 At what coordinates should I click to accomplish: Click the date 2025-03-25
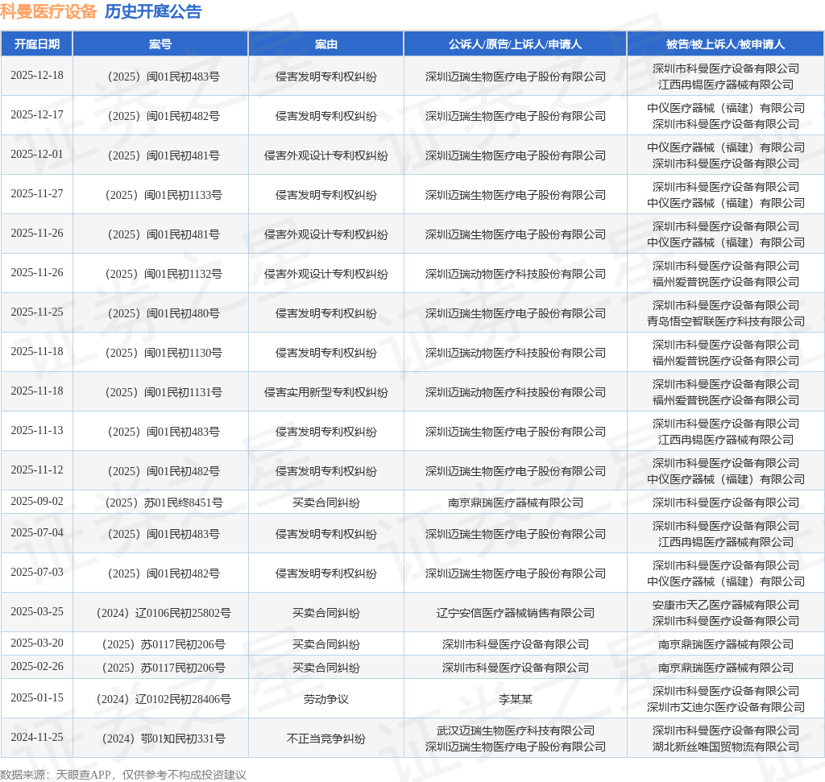[x=37, y=611]
